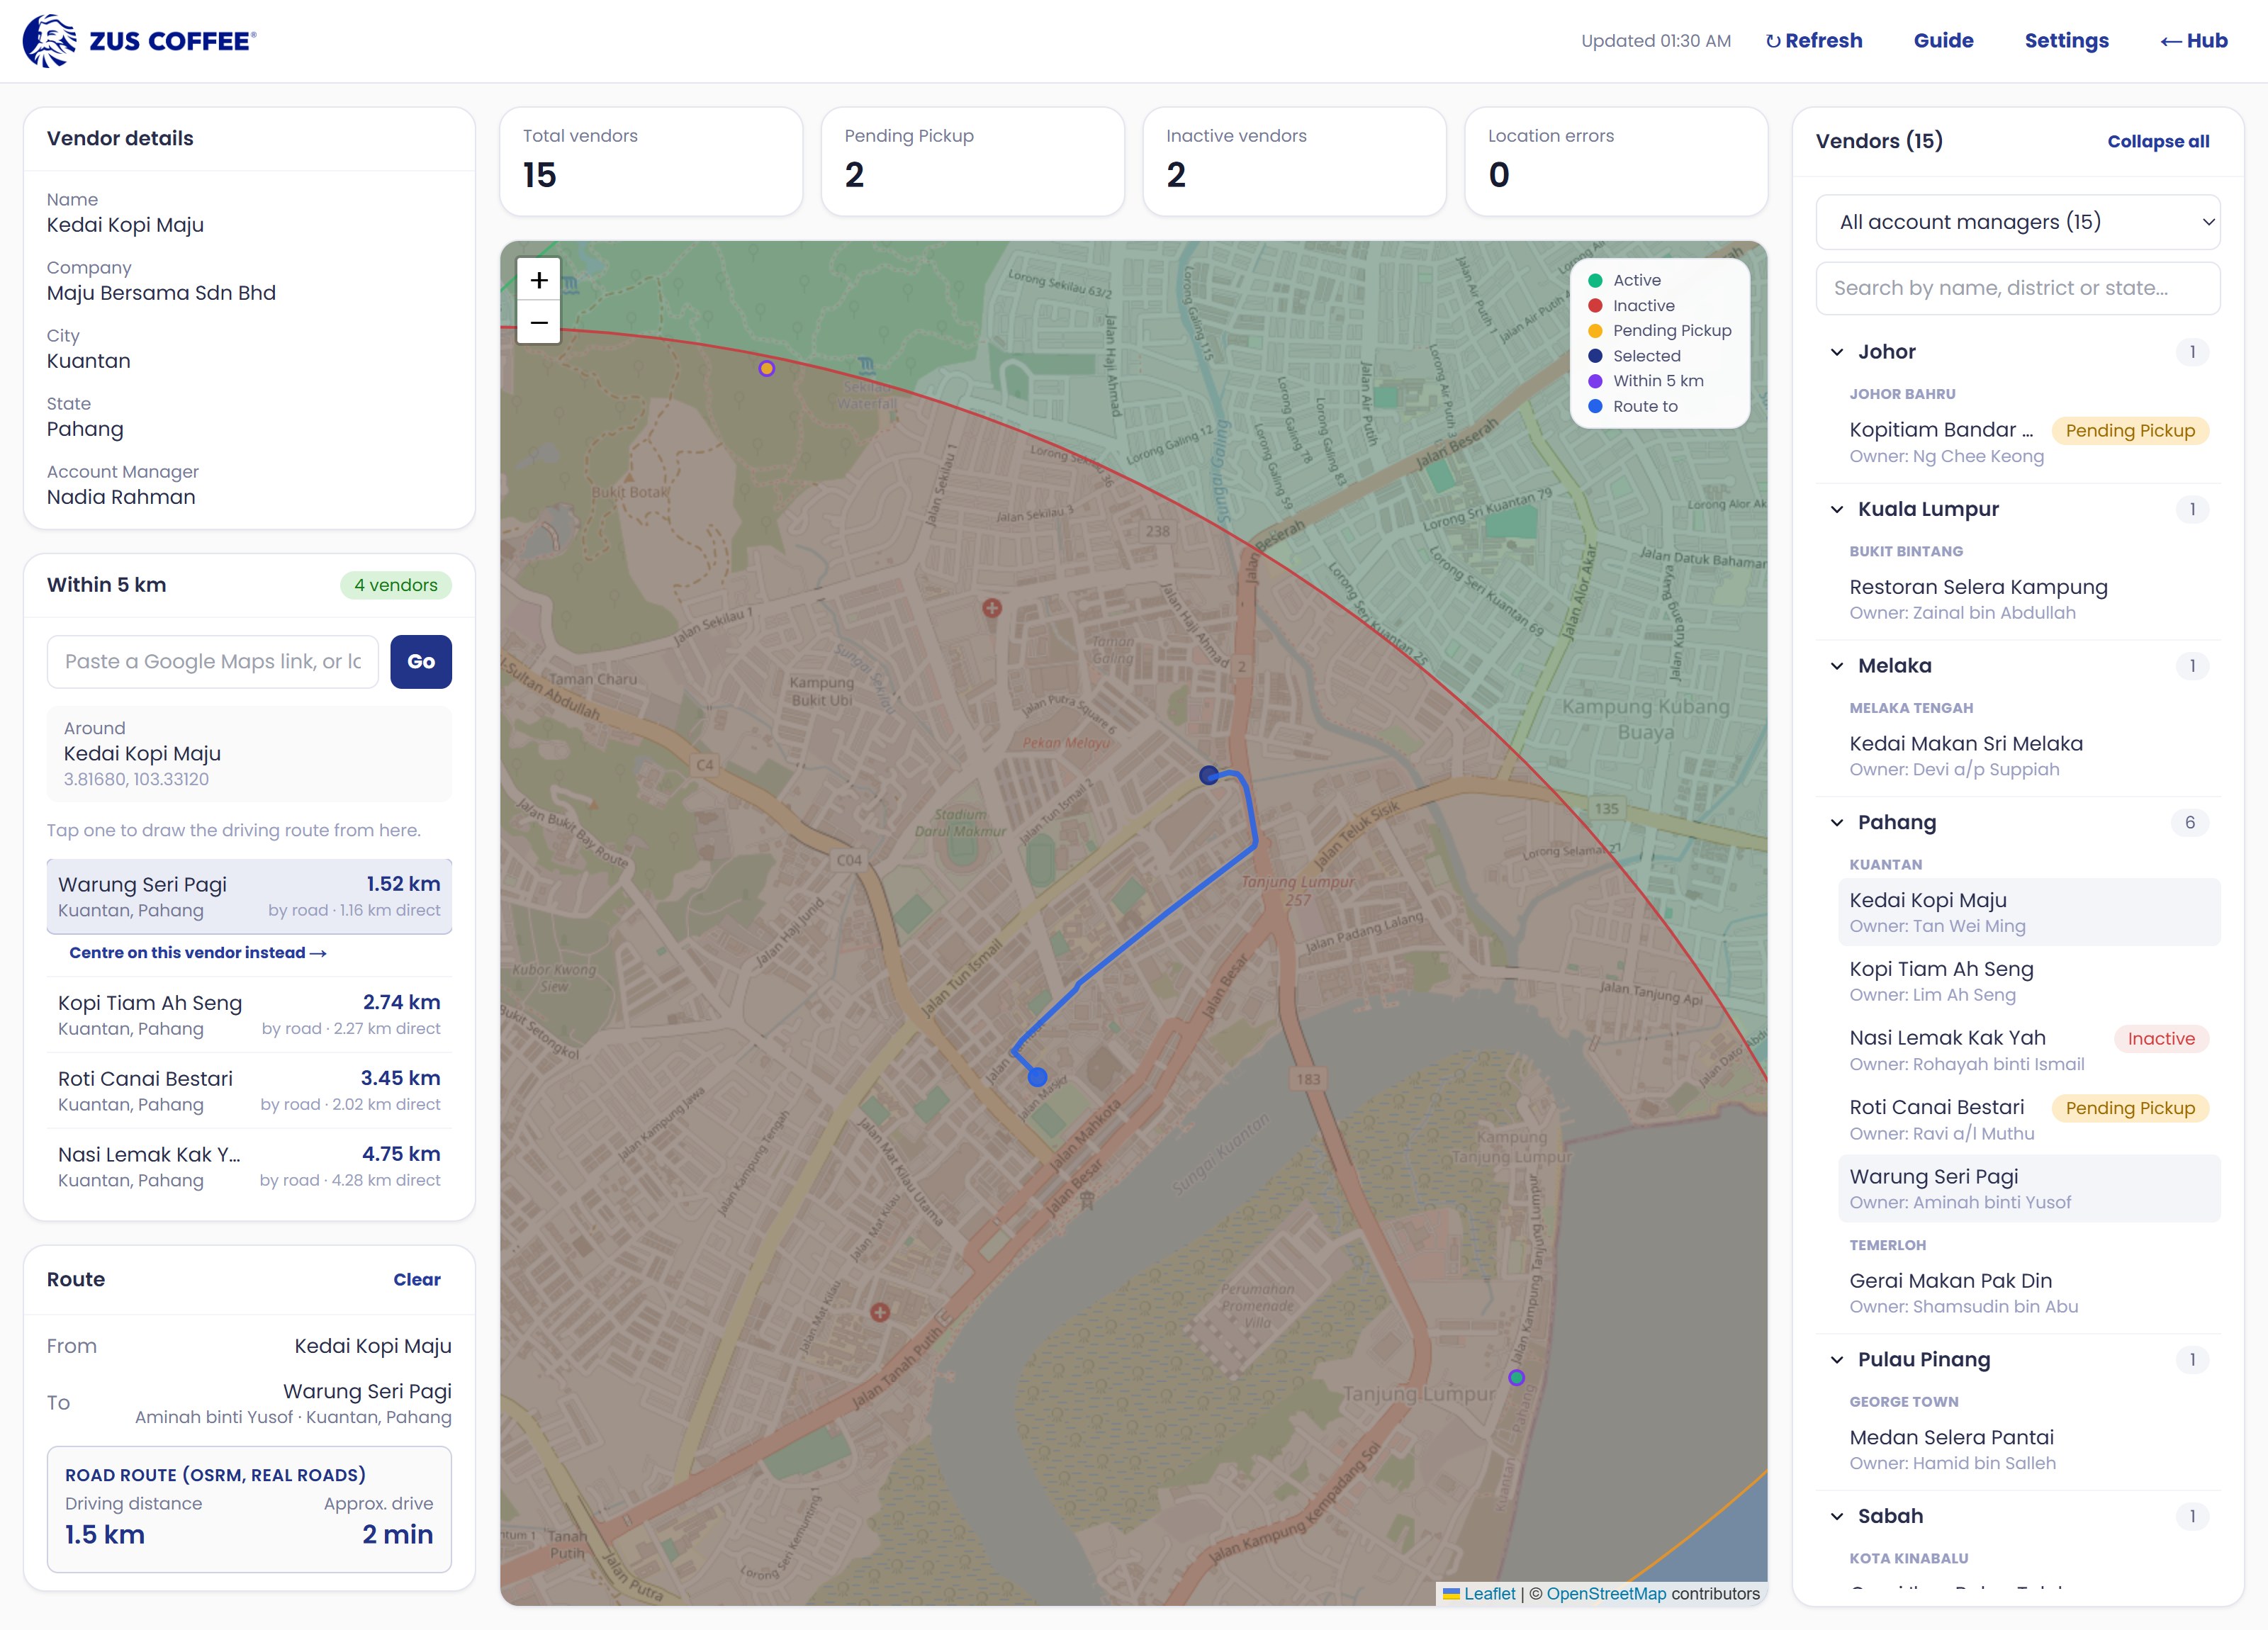The image size is (2268, 1630).
Task: Open the All account managers dropdown
Action: tap(2018, 222)
